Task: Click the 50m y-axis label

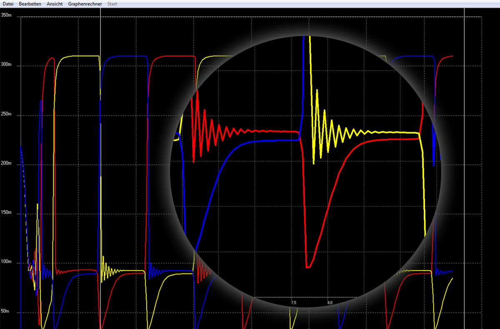Action: click(5, 311)
